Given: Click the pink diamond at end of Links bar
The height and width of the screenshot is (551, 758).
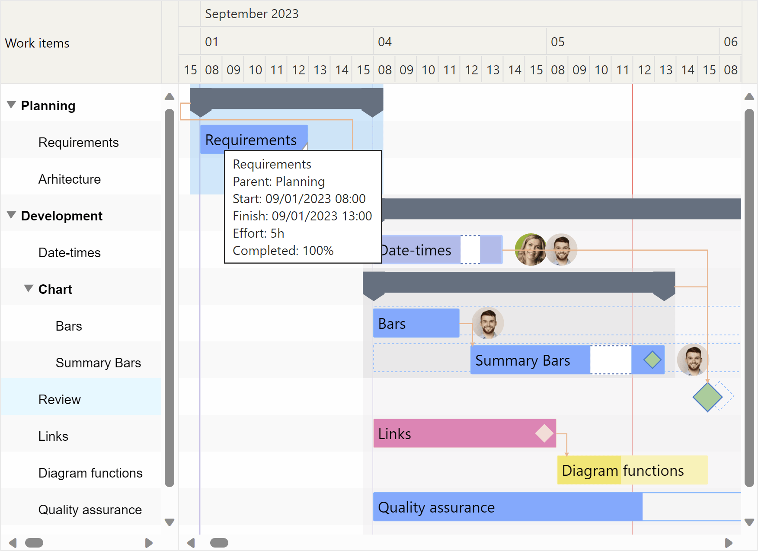Looking at the screenshot, I should coord(544,433).
